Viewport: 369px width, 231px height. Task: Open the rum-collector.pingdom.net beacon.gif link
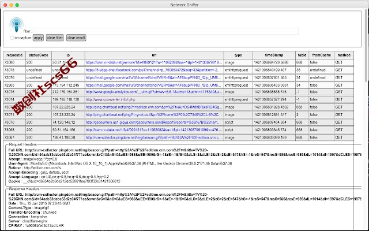point(154,137)
